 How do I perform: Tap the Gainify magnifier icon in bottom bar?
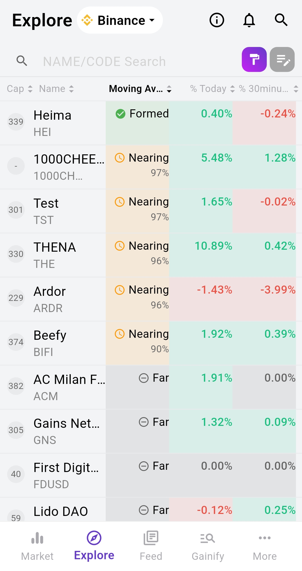coord(207,537)
